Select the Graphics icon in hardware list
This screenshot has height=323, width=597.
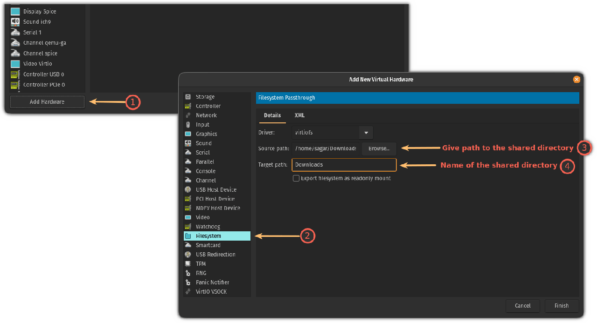click(x=188, y=134)
